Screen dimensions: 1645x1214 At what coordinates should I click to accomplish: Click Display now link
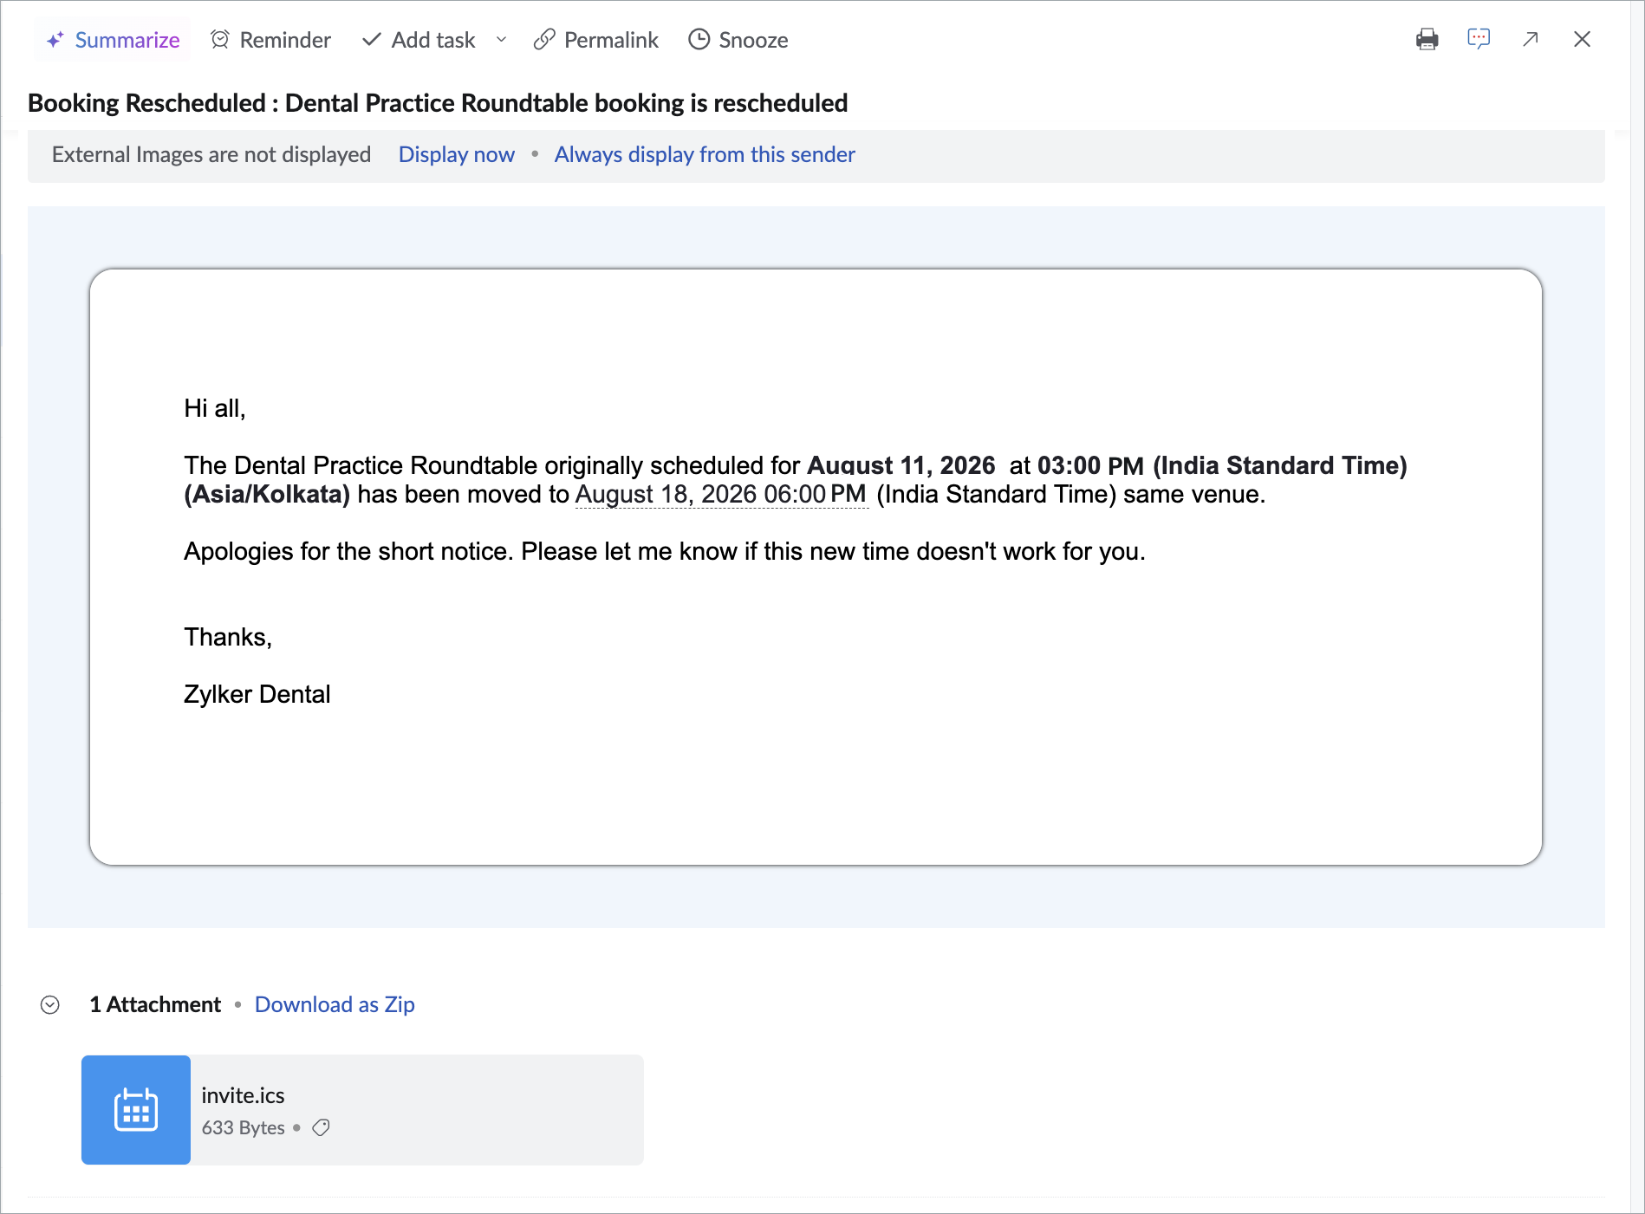click(456, 154)
